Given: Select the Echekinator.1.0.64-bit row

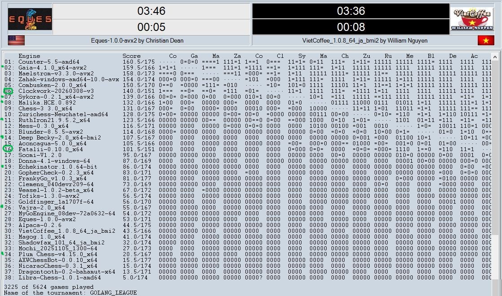Looking at the screenshot, I should (247, 167).
